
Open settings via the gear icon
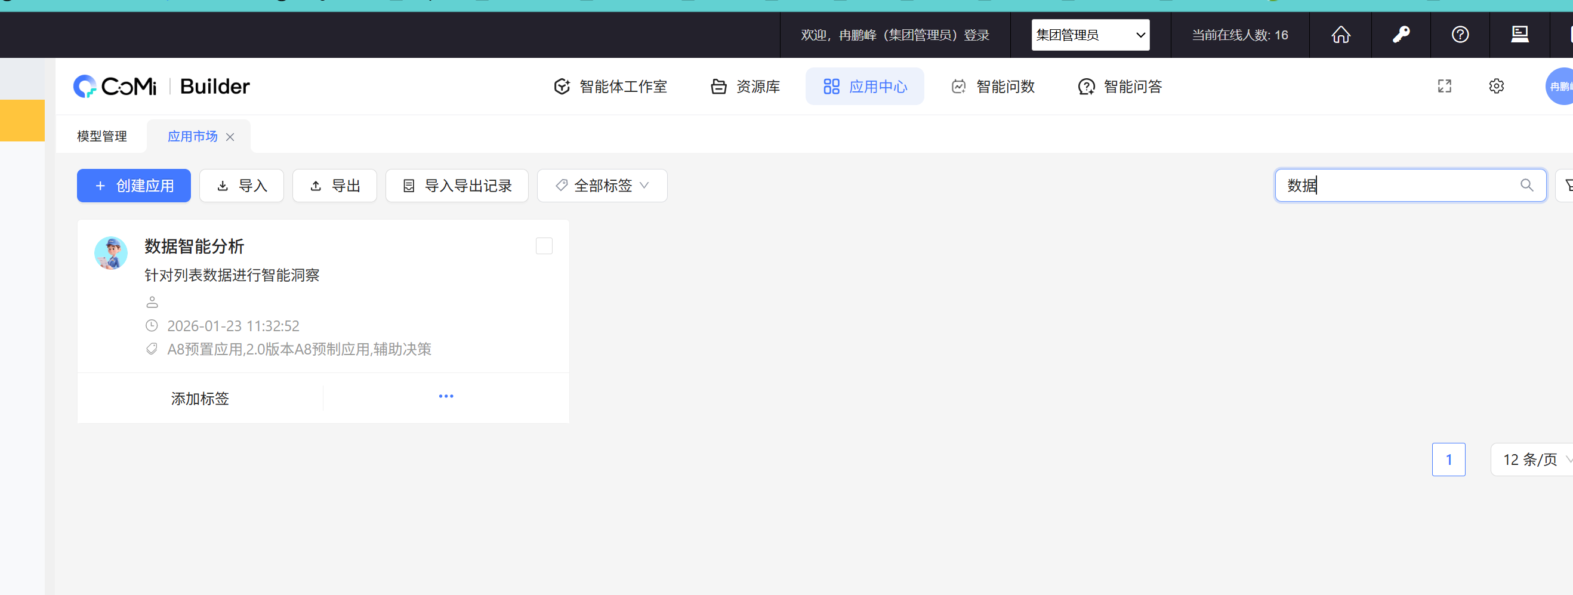[1496, 86]
